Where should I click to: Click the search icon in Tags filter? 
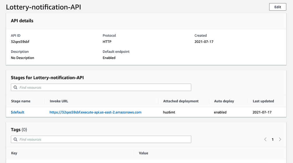15,139
